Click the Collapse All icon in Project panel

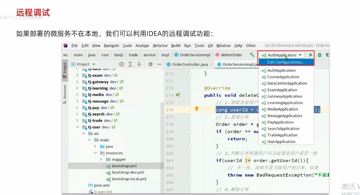[139, 65]
